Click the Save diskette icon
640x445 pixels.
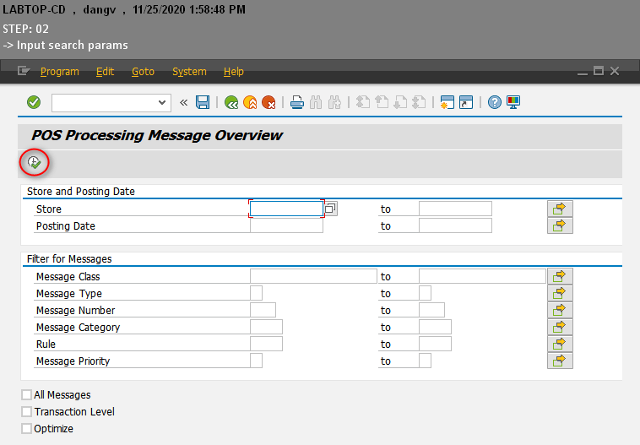203,102
